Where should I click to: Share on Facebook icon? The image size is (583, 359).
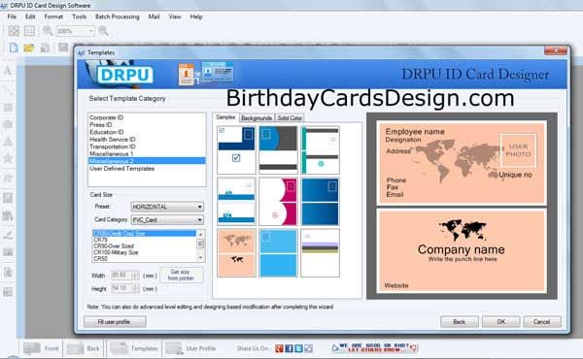coord(289,348)
